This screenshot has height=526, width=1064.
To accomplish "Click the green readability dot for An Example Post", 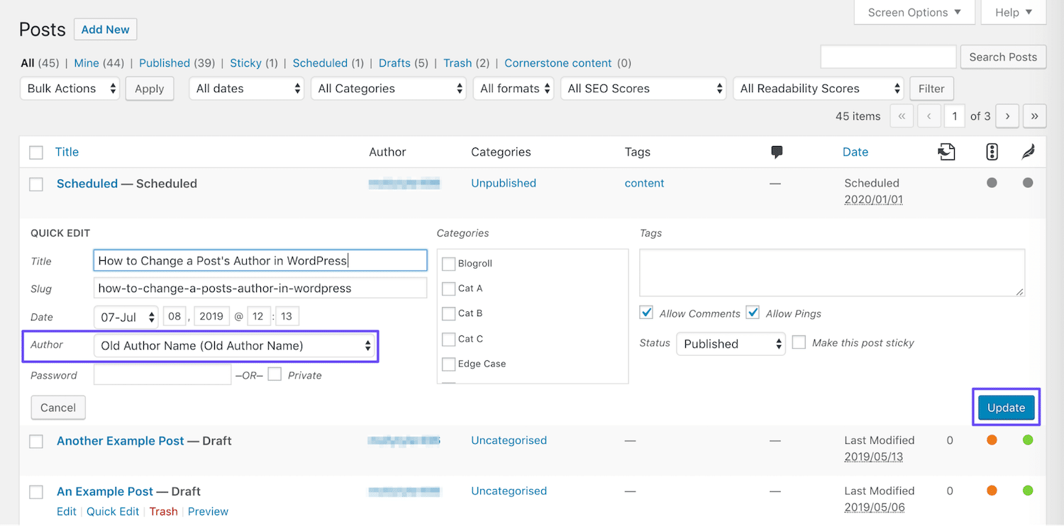I will 1028,490.
